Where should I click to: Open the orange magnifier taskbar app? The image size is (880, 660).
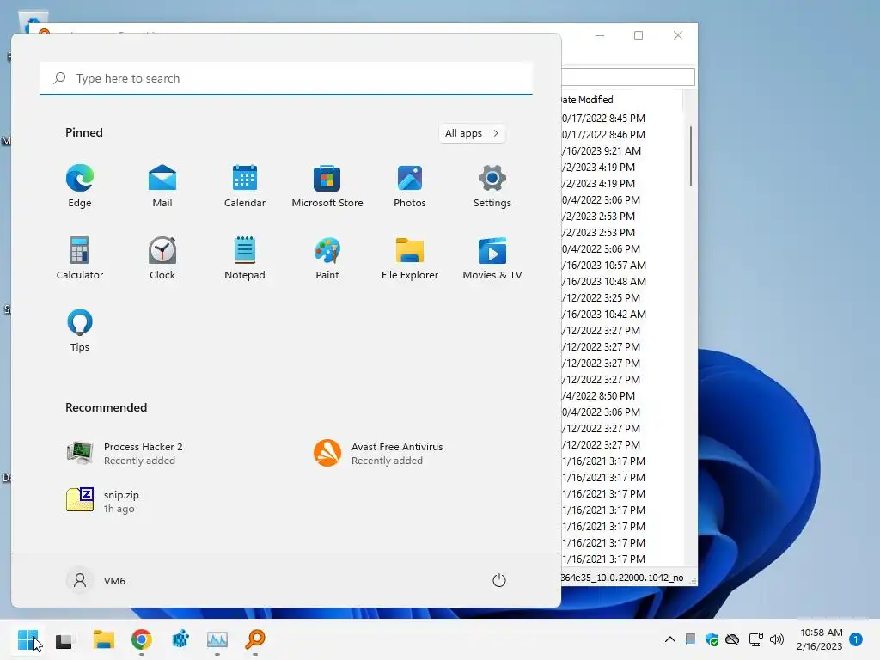[x=254, y=639]
